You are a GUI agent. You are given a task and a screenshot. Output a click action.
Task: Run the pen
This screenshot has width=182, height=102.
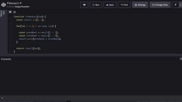96,5
